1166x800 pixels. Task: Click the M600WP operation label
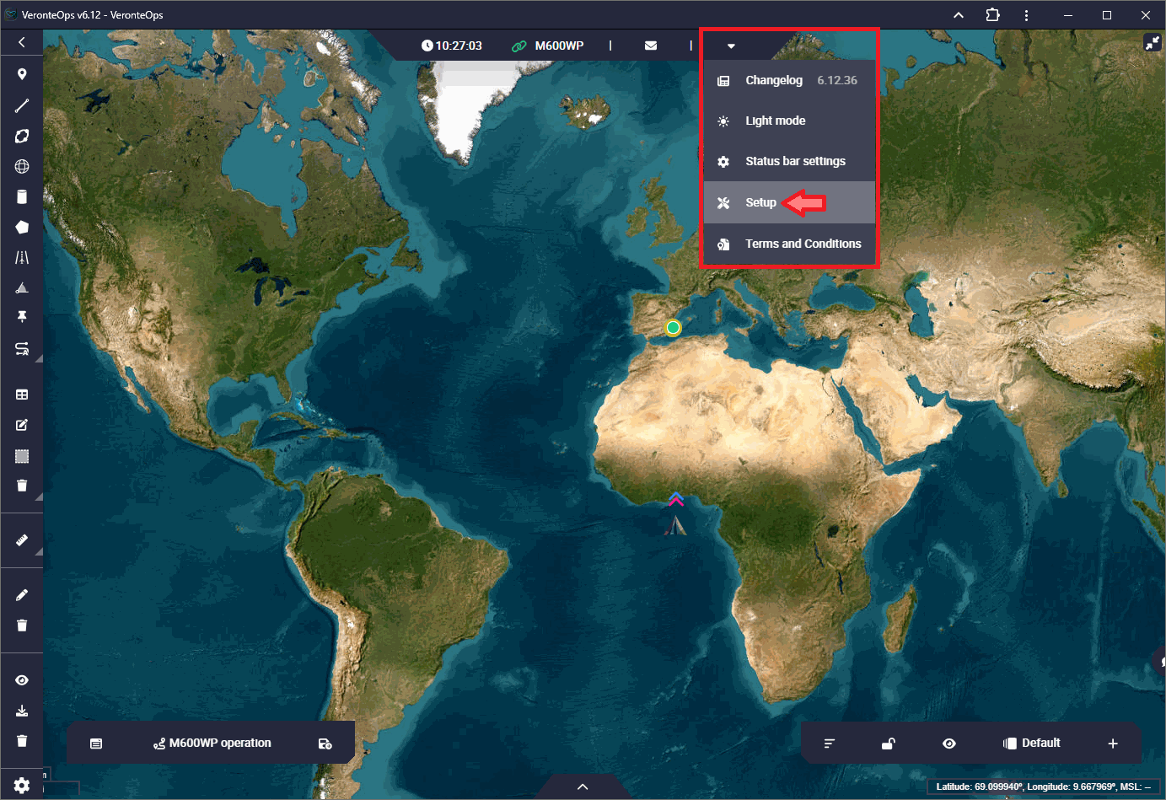point(219,743)
